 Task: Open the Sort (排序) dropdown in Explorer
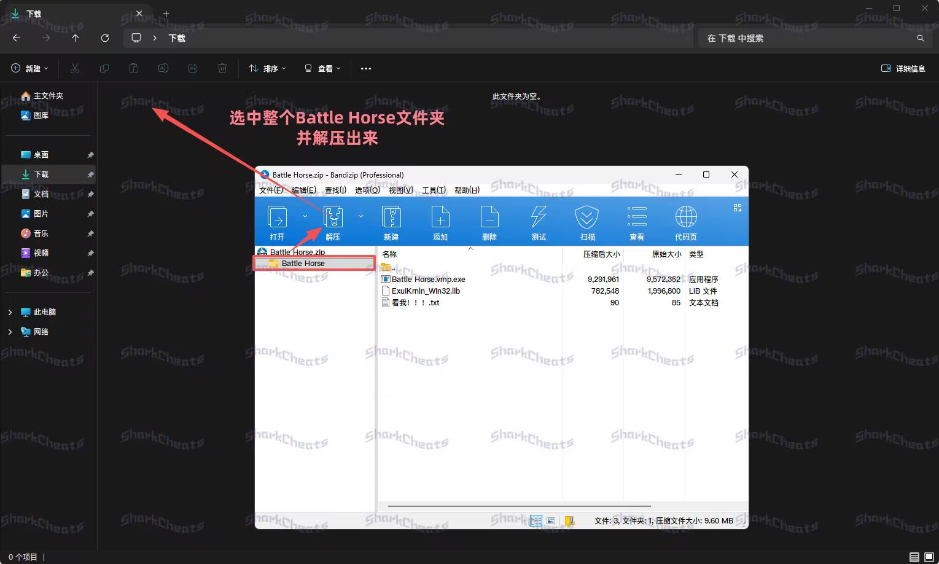click(267, 69)
